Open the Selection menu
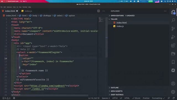The width and height of the screenshot is (177, 100). 9,7
